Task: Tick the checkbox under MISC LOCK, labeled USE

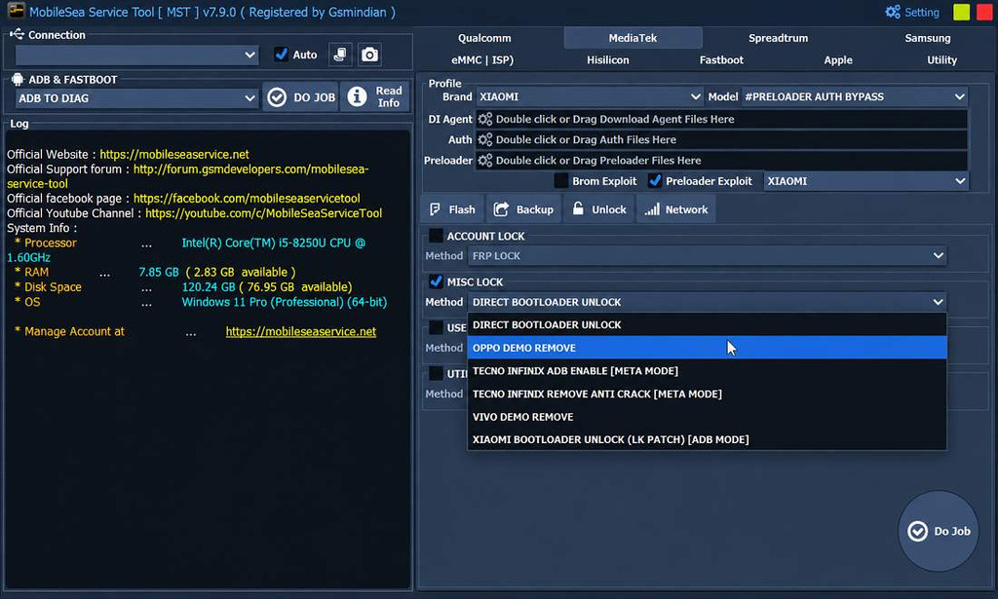Action: [x=436, y=327]
